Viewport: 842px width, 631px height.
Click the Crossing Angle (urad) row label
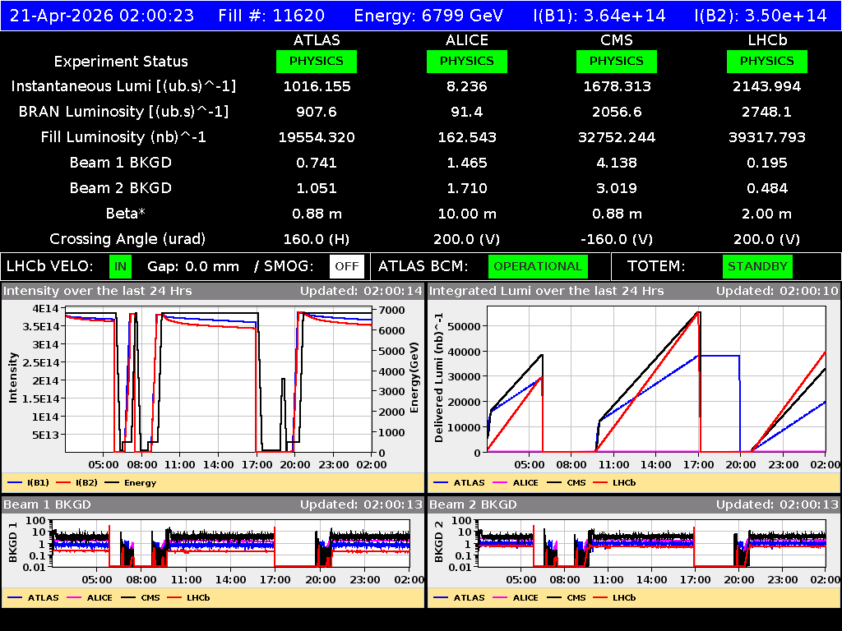[x=127, y=239]
